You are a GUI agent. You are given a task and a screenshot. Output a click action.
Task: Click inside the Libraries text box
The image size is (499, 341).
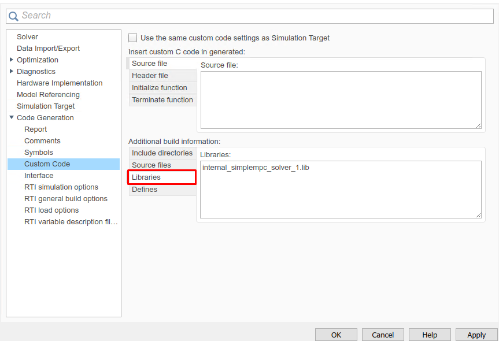pos(341,190)
